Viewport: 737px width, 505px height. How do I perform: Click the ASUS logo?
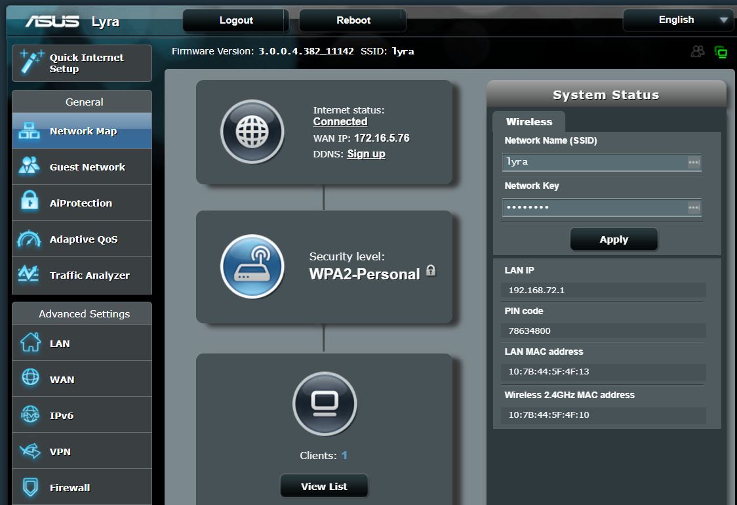[x=52, y=21]
